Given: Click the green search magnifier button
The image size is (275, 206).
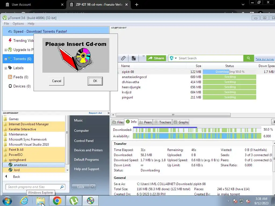Looking at the screenshot, I should [x=248, y=58].
